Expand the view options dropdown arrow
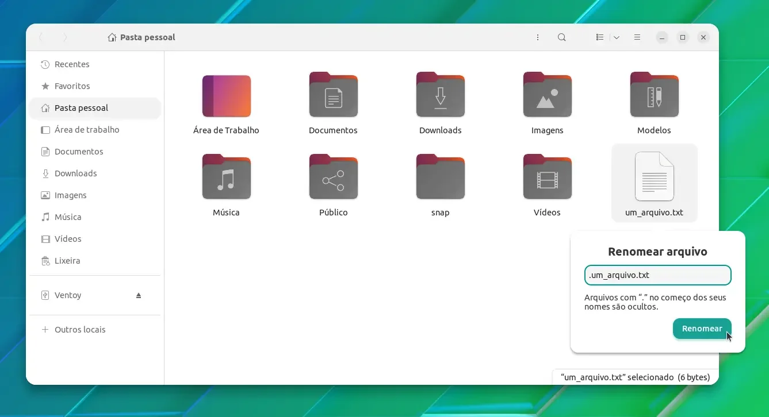This screenshot has height=417, width=769. [x=617, y=37]
